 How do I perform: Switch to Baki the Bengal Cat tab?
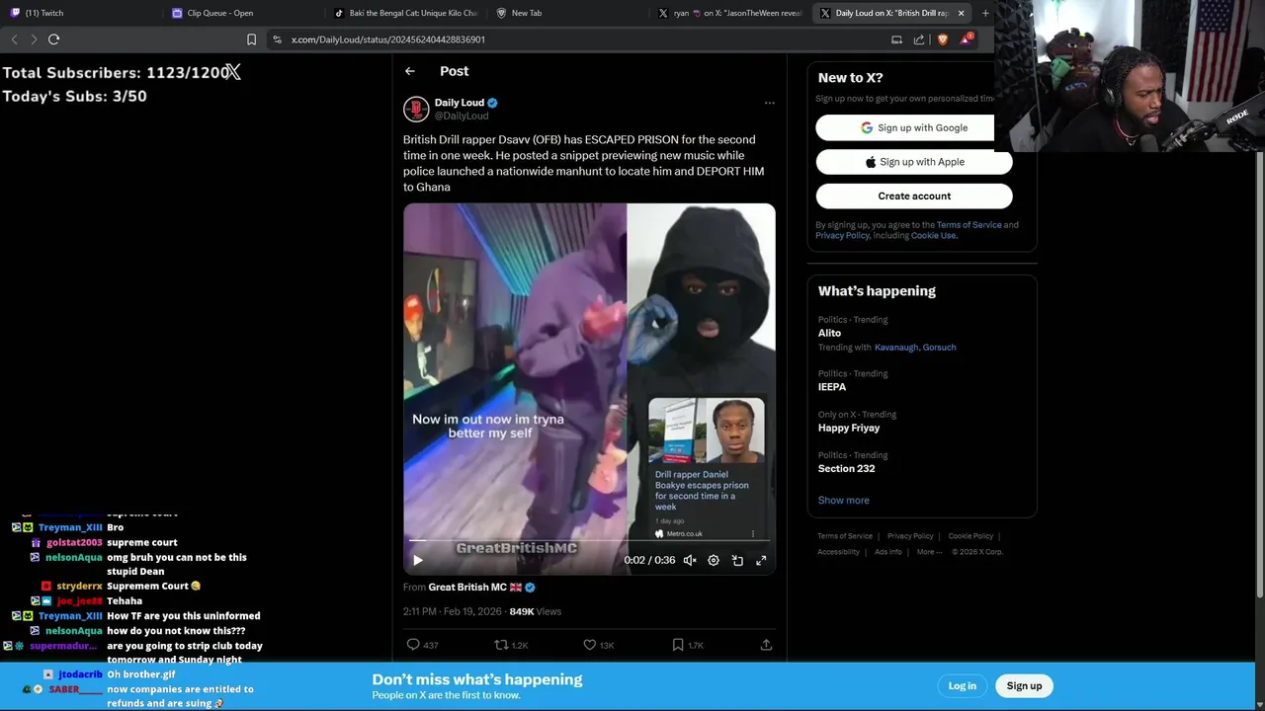tap(405, 13)
